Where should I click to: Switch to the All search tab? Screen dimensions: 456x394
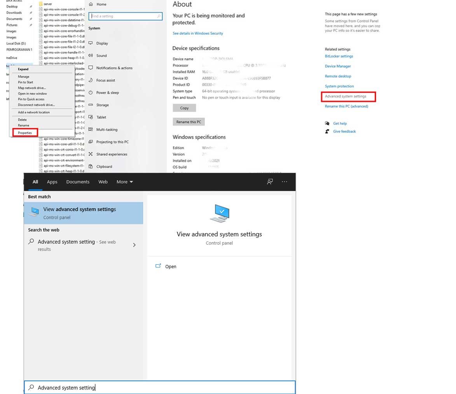[35, 182]
